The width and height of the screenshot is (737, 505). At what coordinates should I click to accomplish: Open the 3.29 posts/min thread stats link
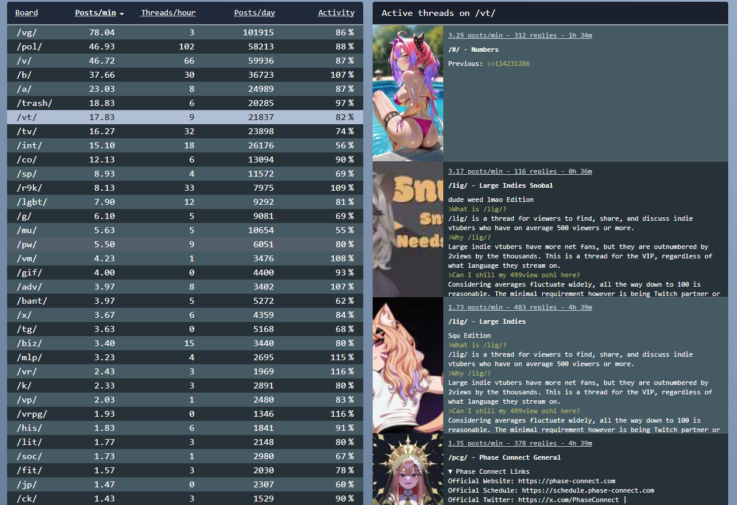(x=520, y=35)
